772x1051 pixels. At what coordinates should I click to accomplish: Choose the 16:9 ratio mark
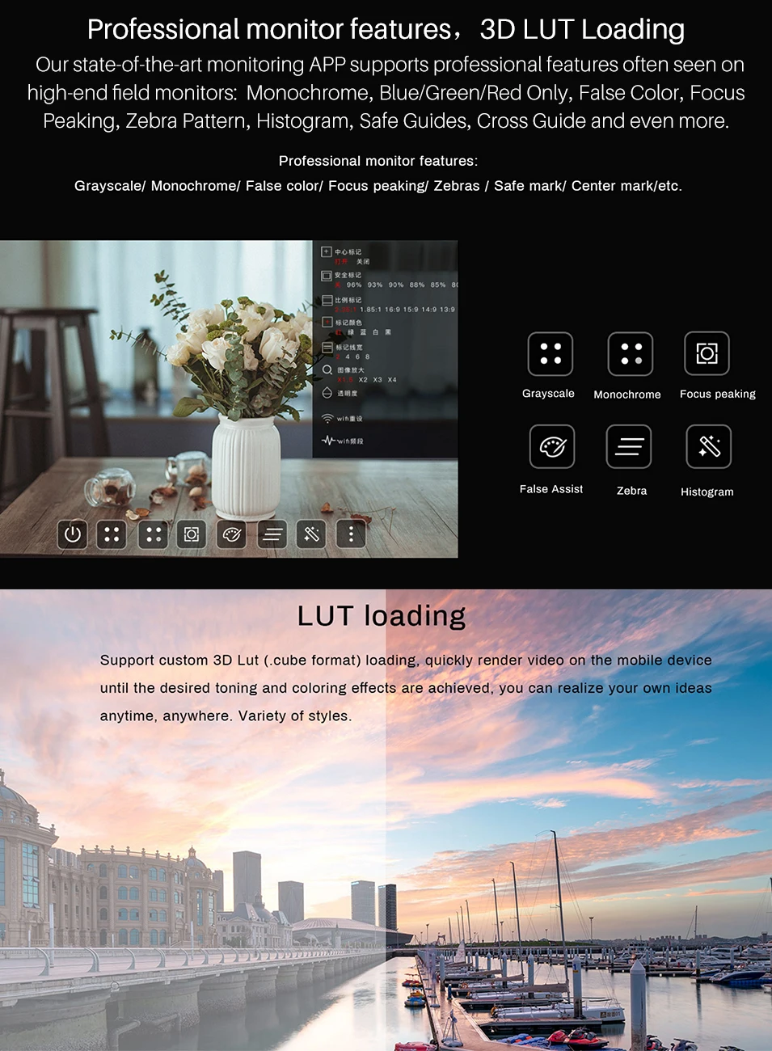coord(393,310)
